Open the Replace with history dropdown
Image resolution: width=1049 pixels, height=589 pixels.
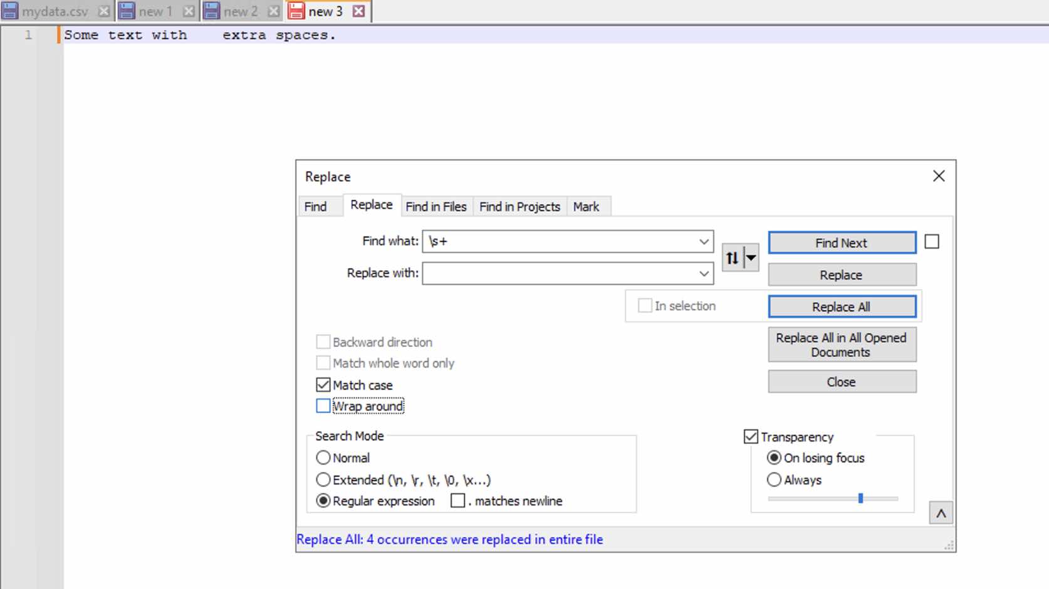[x=703, y=273]
